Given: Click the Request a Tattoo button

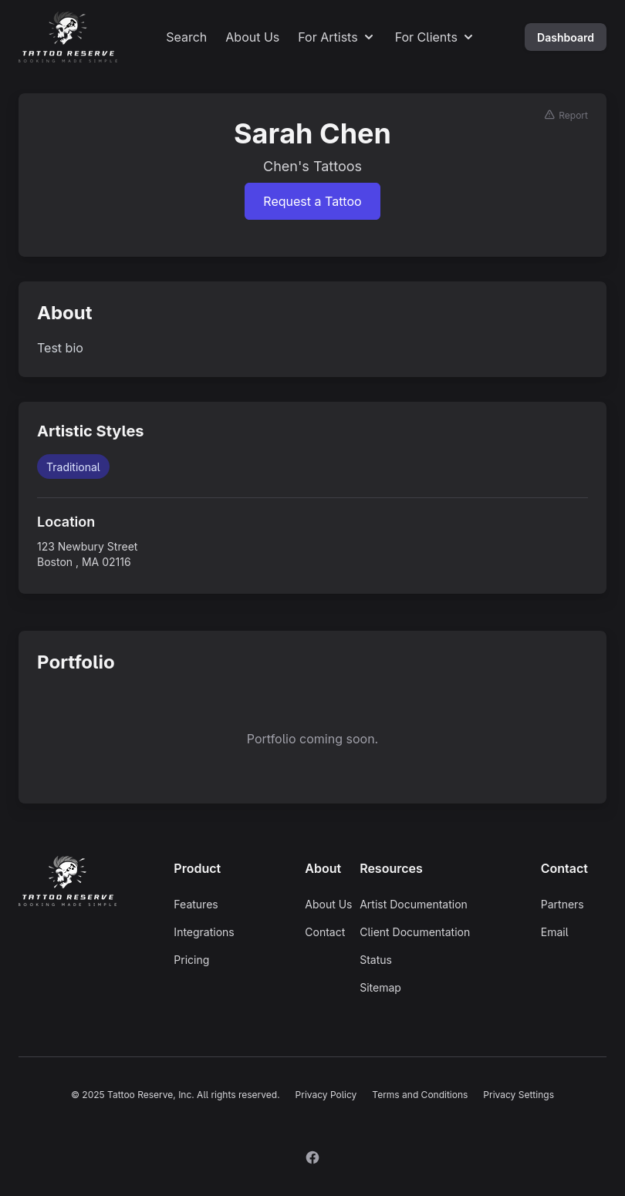Looking at the screenshot, I should click(x=312, y=201).
